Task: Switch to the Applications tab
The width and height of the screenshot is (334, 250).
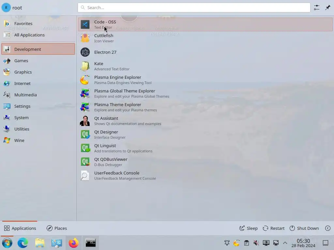Action: click(20, 228)
